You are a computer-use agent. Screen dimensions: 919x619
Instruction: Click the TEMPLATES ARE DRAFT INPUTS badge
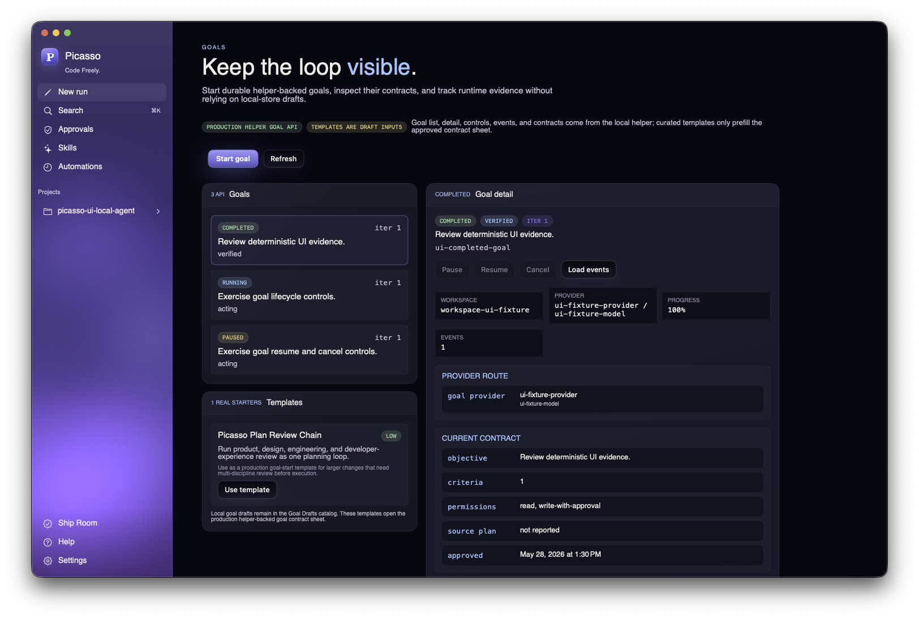pyautogui.click(x=357, y=127)
